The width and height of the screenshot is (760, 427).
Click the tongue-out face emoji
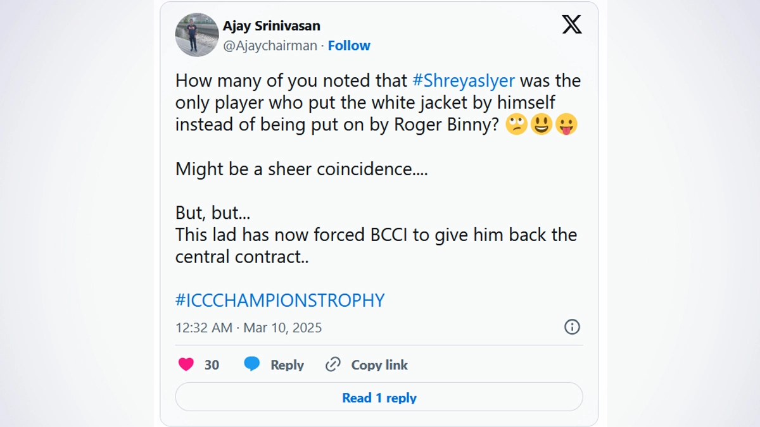click(566, 125)
